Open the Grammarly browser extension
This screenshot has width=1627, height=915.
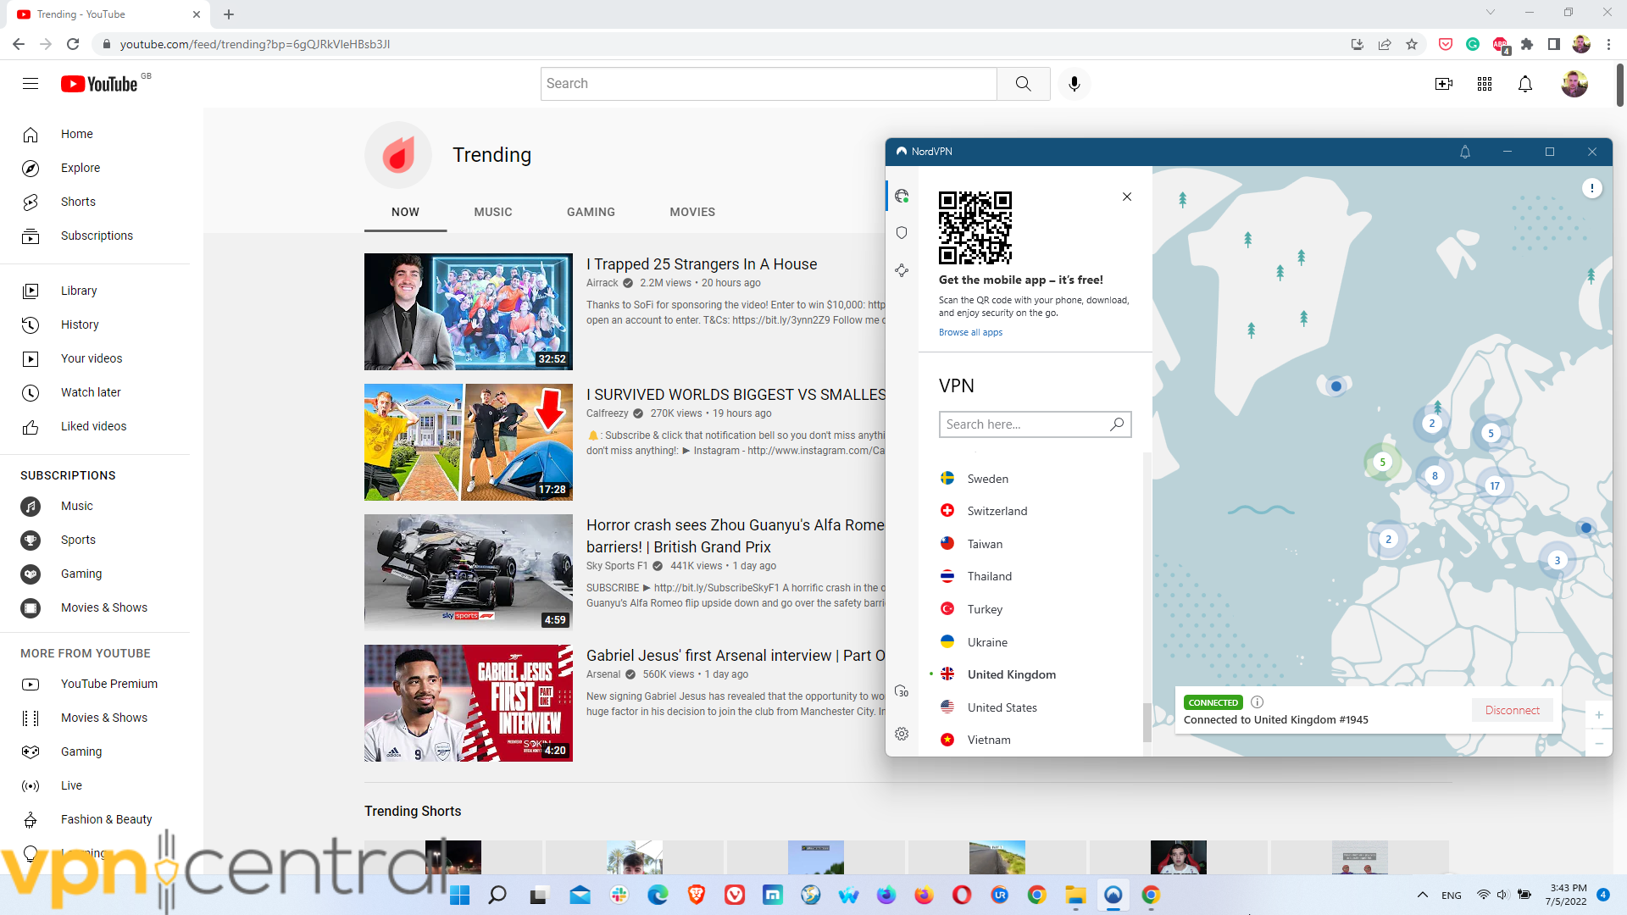pyautogui.click(x=1473, y=44)
